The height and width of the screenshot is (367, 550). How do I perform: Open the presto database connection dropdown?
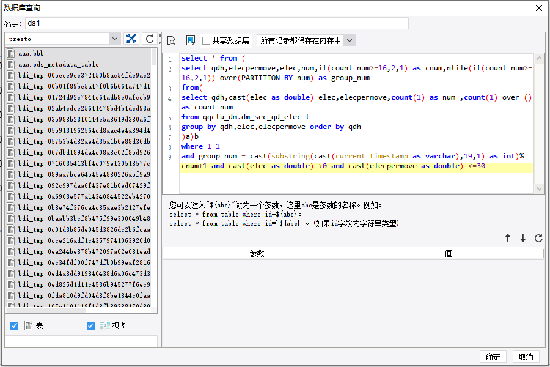[115, 39]
